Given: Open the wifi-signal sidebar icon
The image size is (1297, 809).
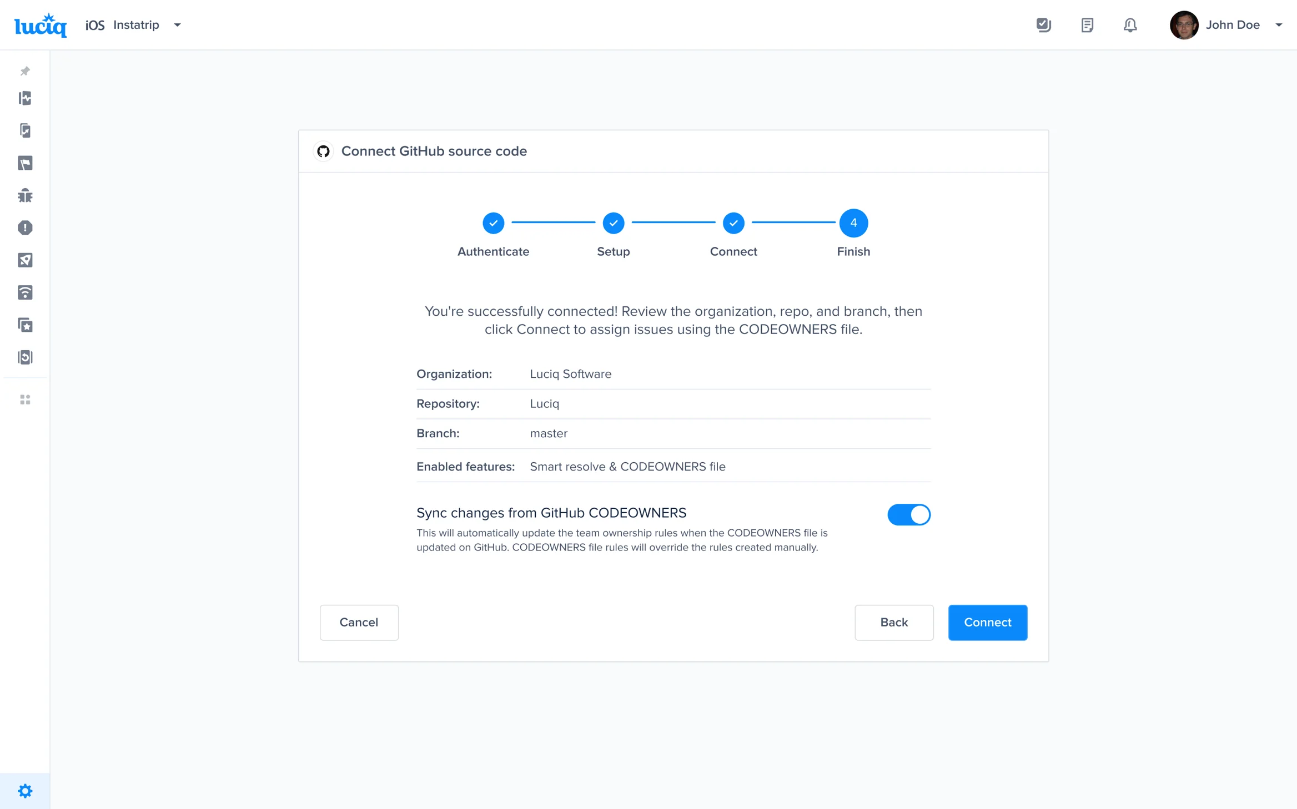Looking at the screenshot, I should [x=25, y=292].
